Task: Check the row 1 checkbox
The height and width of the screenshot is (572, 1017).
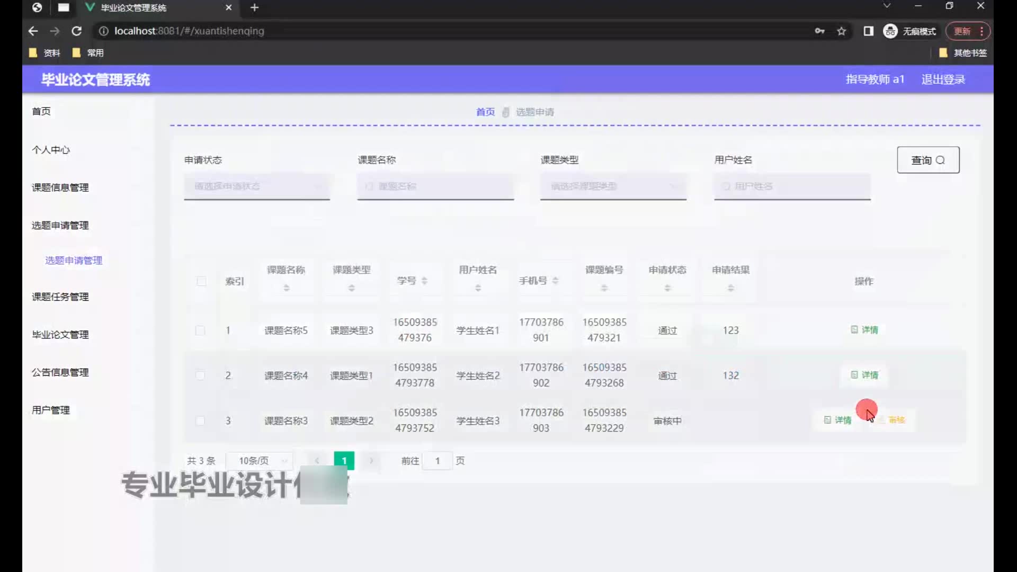Action: pos(200,330)
